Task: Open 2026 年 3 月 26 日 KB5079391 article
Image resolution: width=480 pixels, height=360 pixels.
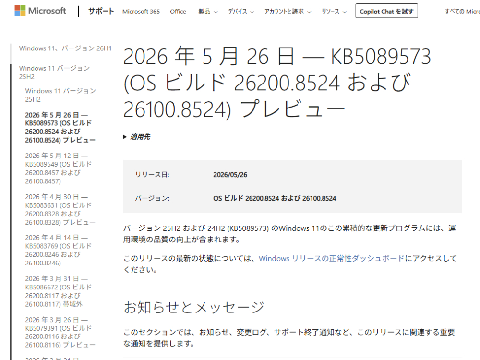Action: click(60, 332)
